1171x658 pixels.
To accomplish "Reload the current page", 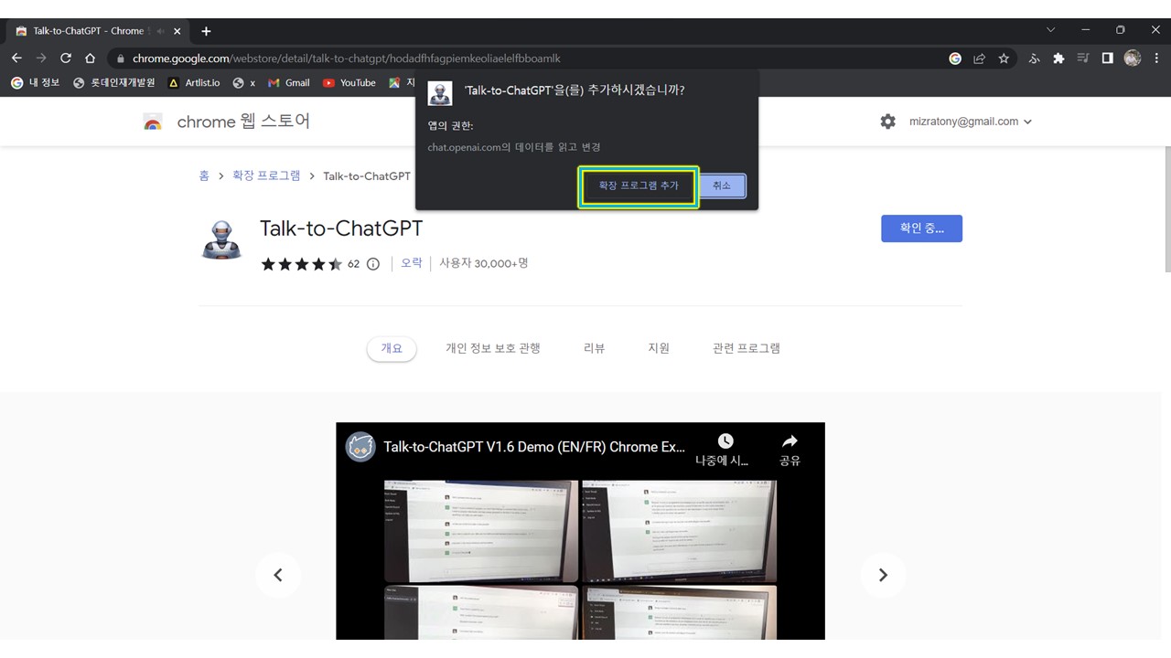I will click(66, 58).
